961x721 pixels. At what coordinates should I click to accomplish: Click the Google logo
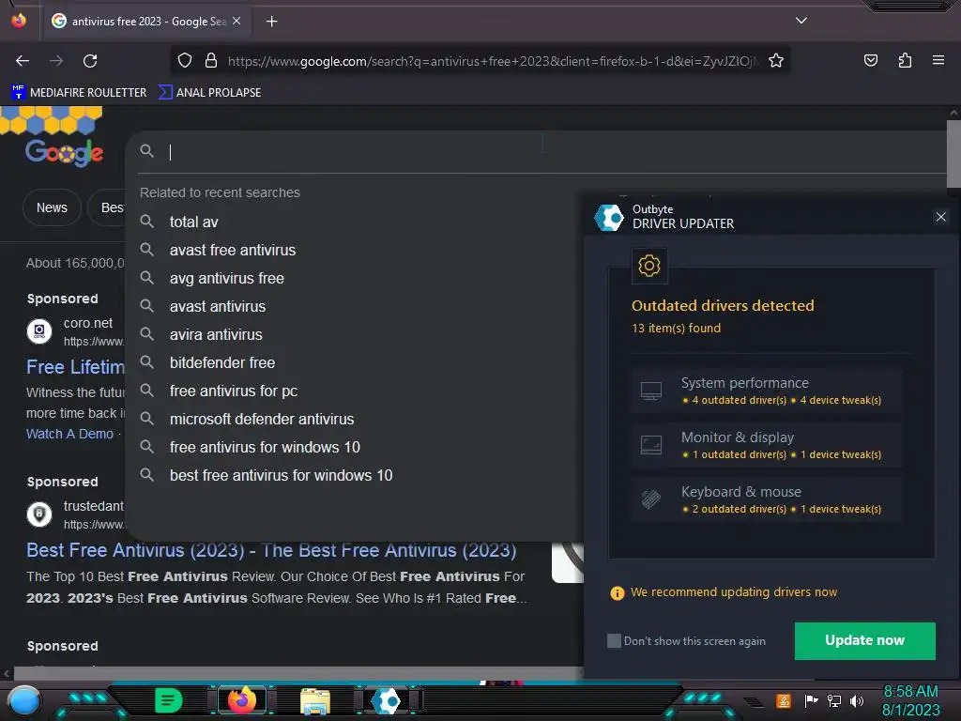pos(65,153)
